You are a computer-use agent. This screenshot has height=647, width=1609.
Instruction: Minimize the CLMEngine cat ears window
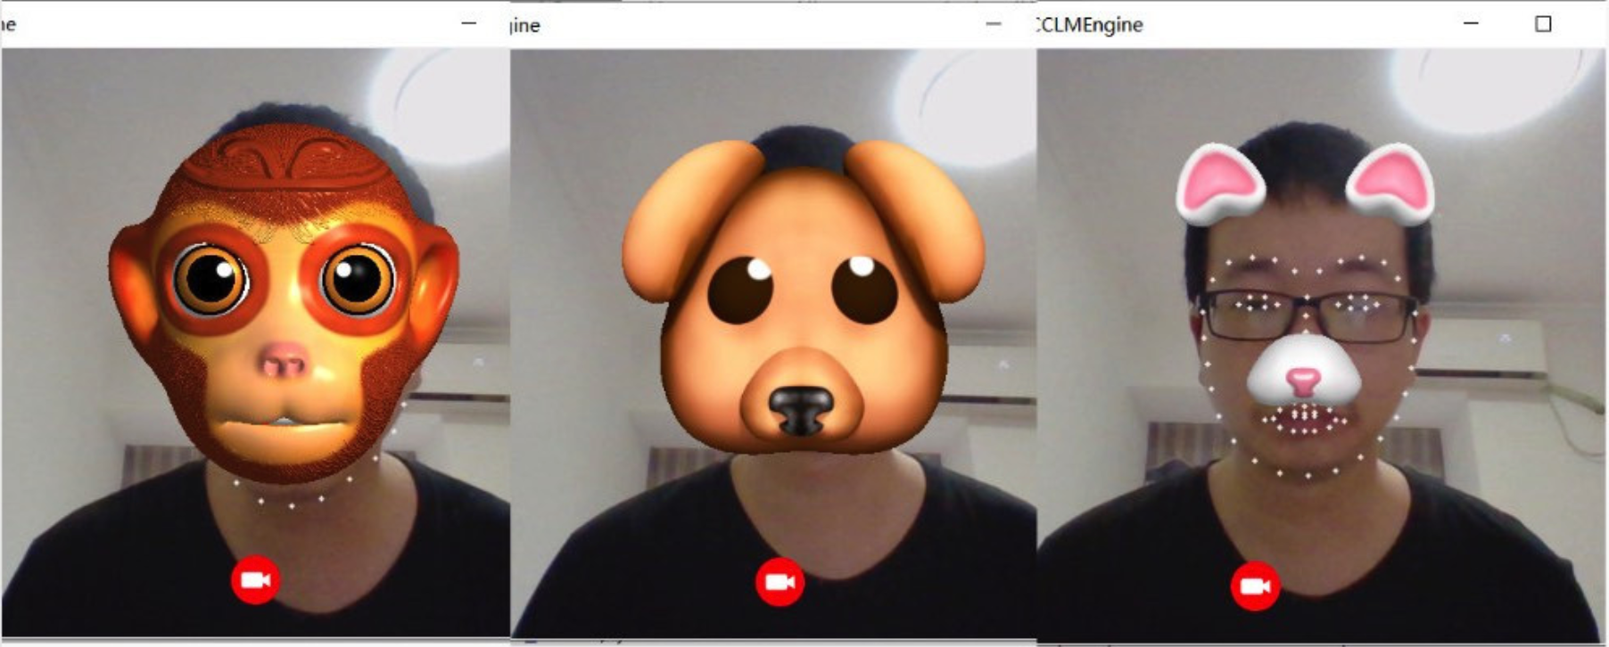pos(1471,23)
